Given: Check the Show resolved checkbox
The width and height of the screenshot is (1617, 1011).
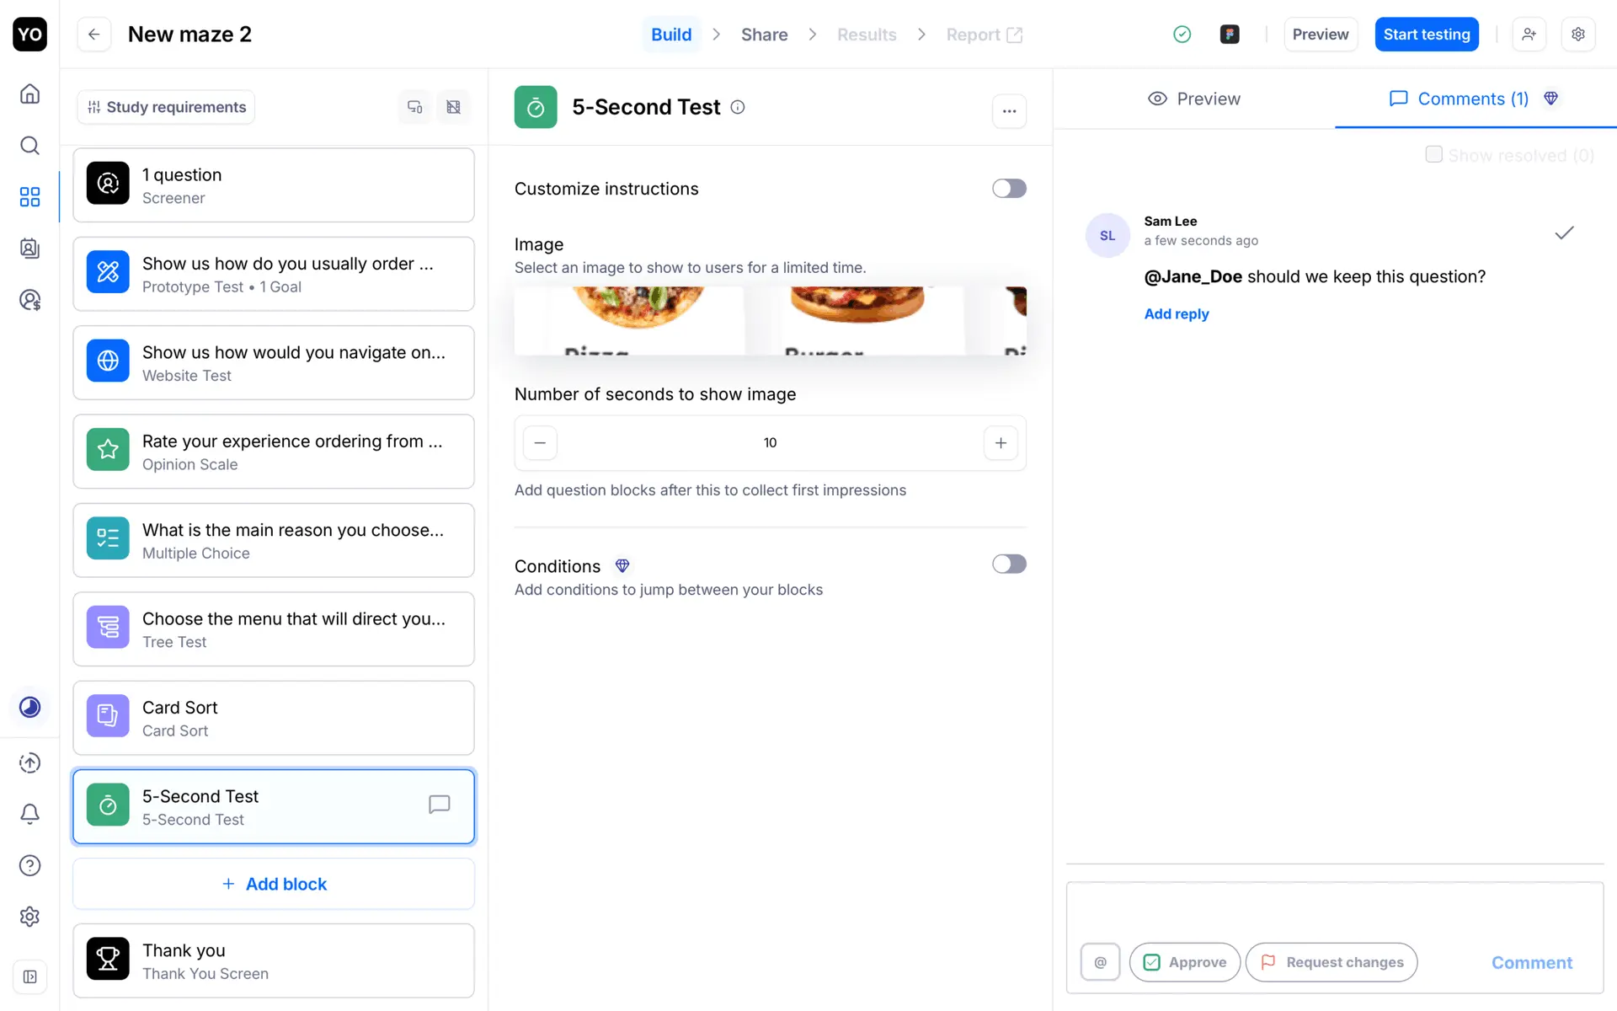Looking at the screenshot, I should 1433,155.
